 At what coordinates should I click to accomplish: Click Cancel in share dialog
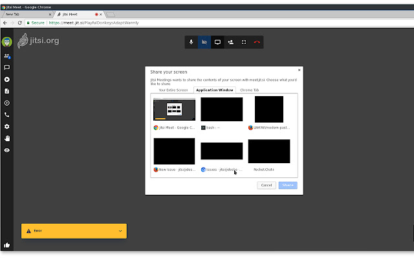click(x=267, y=185)
